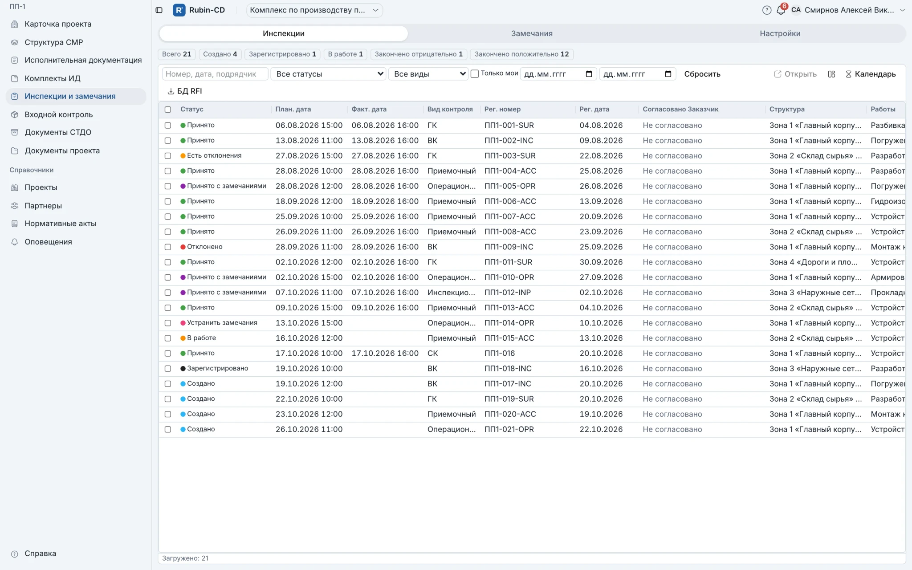Open Справка at sidebar bottom
Screen dimensions: 912x570
(x=40, y=553)
